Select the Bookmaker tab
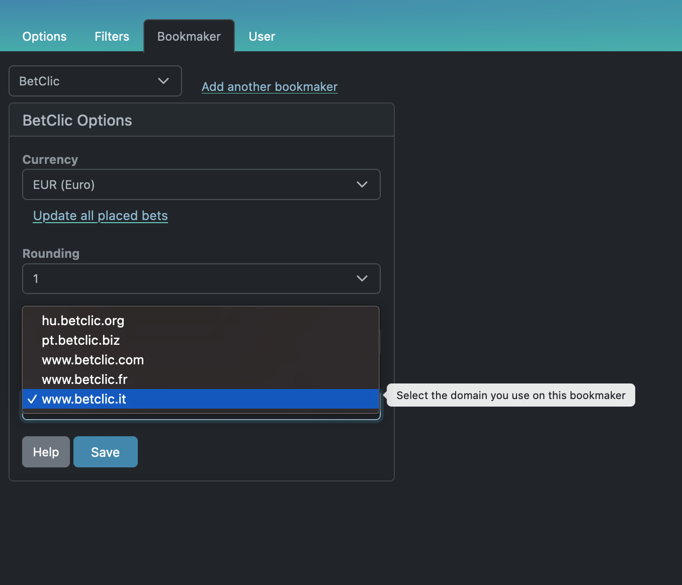 click(189, 36)
